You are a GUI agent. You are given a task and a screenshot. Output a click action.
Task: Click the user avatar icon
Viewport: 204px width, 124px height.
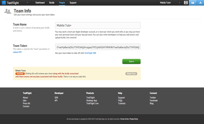186,3
